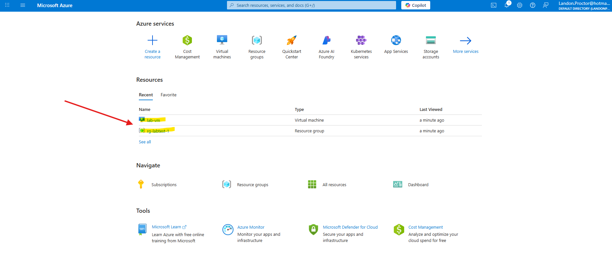Open the feedback icon in header
612x264 pixels.
(x=546, y=5)
